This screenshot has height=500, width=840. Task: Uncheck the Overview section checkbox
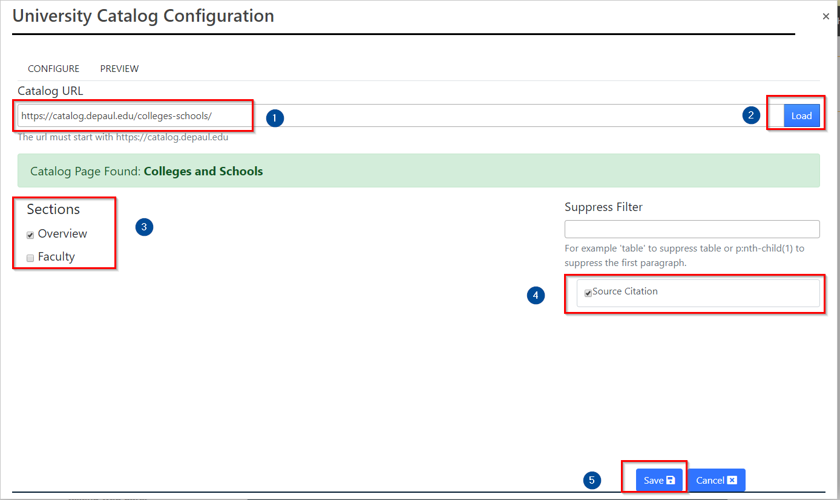[30, 235]
